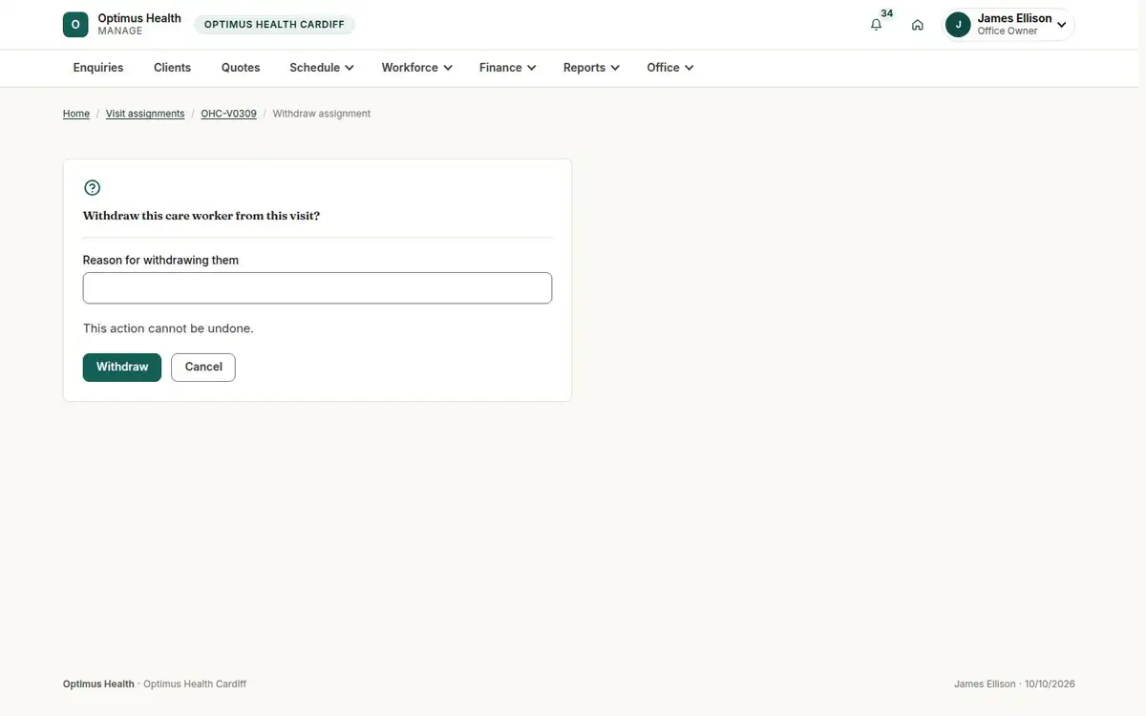Viewport: 1146px width, 716px height.
Task: Click the question mark icon in dialog
Action: click(x=93, y=188)
